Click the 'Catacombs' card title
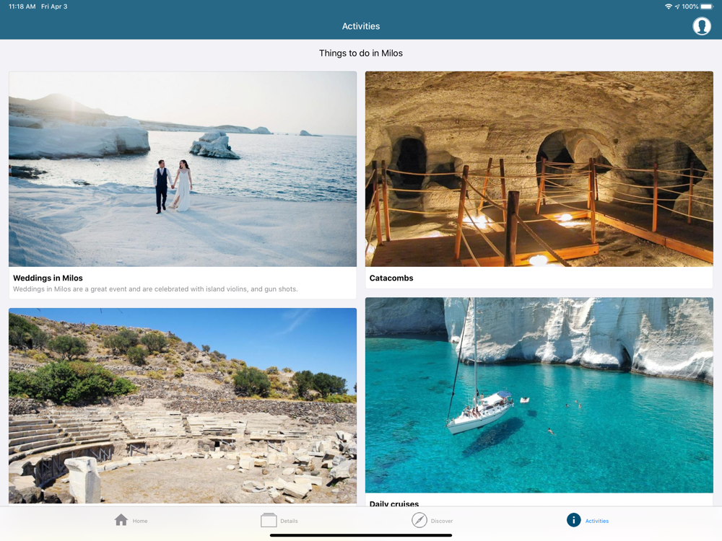This screenshot has height=541, width=722. (391, 278)
